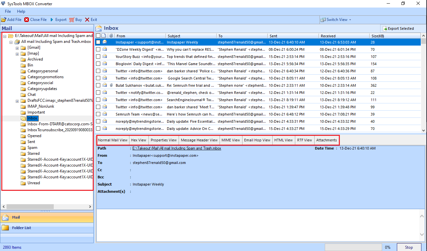
Task: Click the Chat folder icon
Action: click(23, 95)
